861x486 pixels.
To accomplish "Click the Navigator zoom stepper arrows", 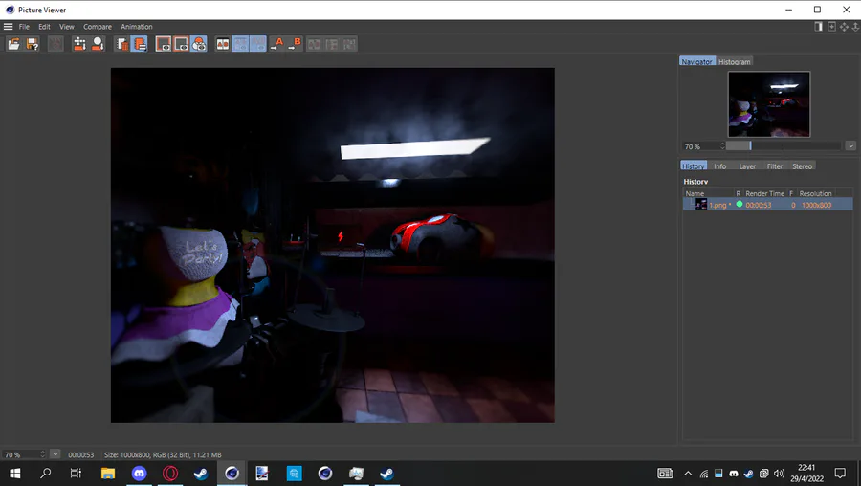I will [x=722, y=146].
